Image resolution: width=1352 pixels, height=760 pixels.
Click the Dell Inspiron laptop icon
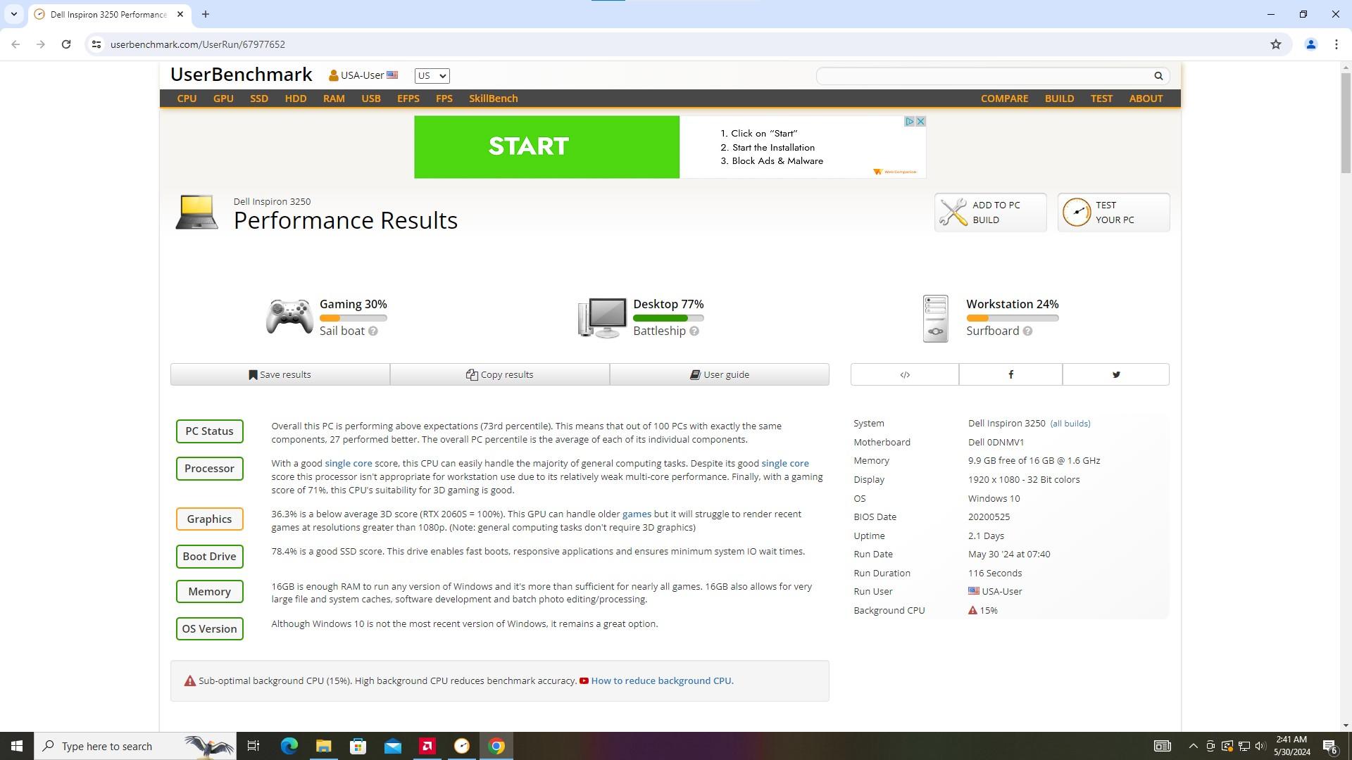click(196, 213)
